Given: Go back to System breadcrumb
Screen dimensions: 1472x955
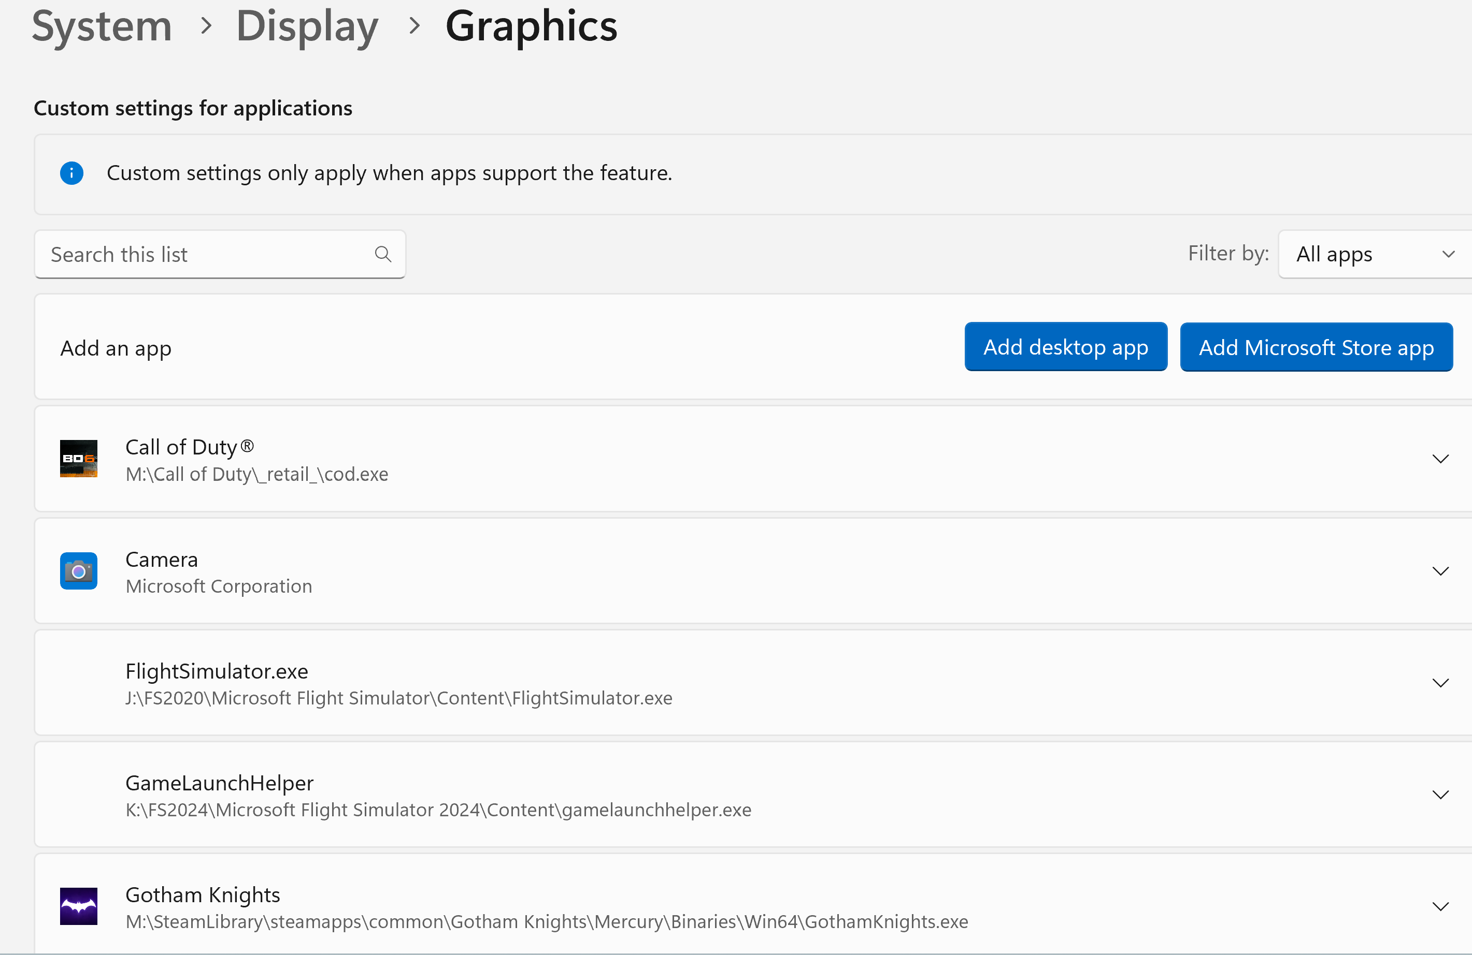Looking at the screenshot, I should (102, 26).
